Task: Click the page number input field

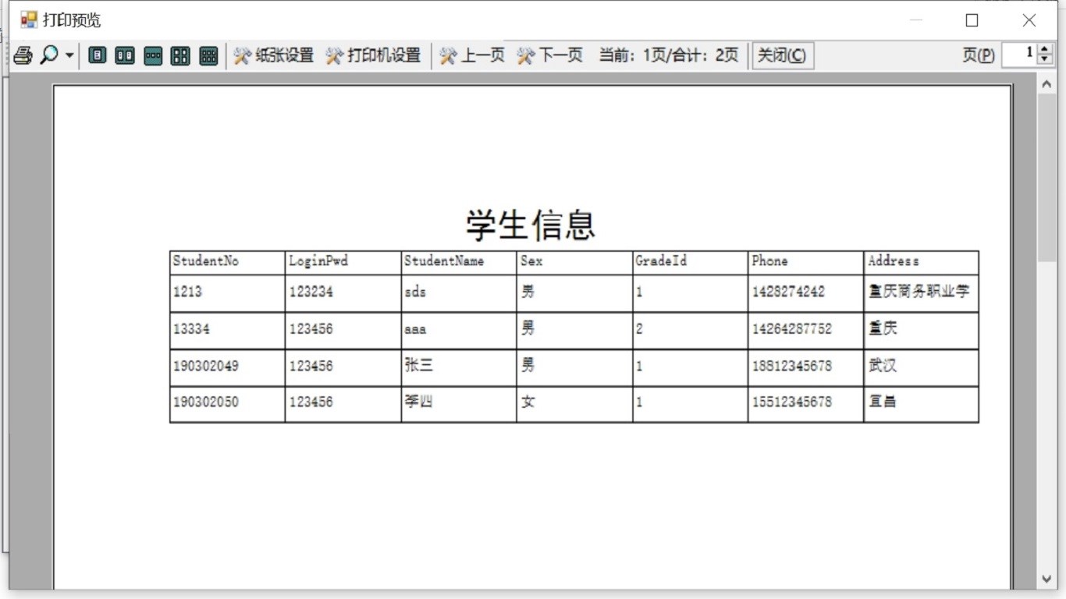Action: tap(1019, 55)
